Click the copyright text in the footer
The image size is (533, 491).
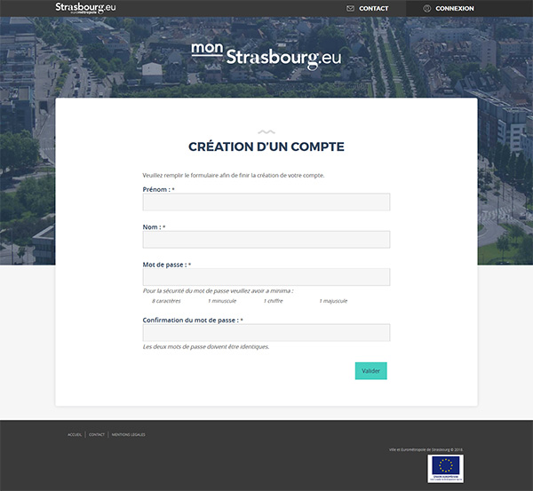click(426, 449)
